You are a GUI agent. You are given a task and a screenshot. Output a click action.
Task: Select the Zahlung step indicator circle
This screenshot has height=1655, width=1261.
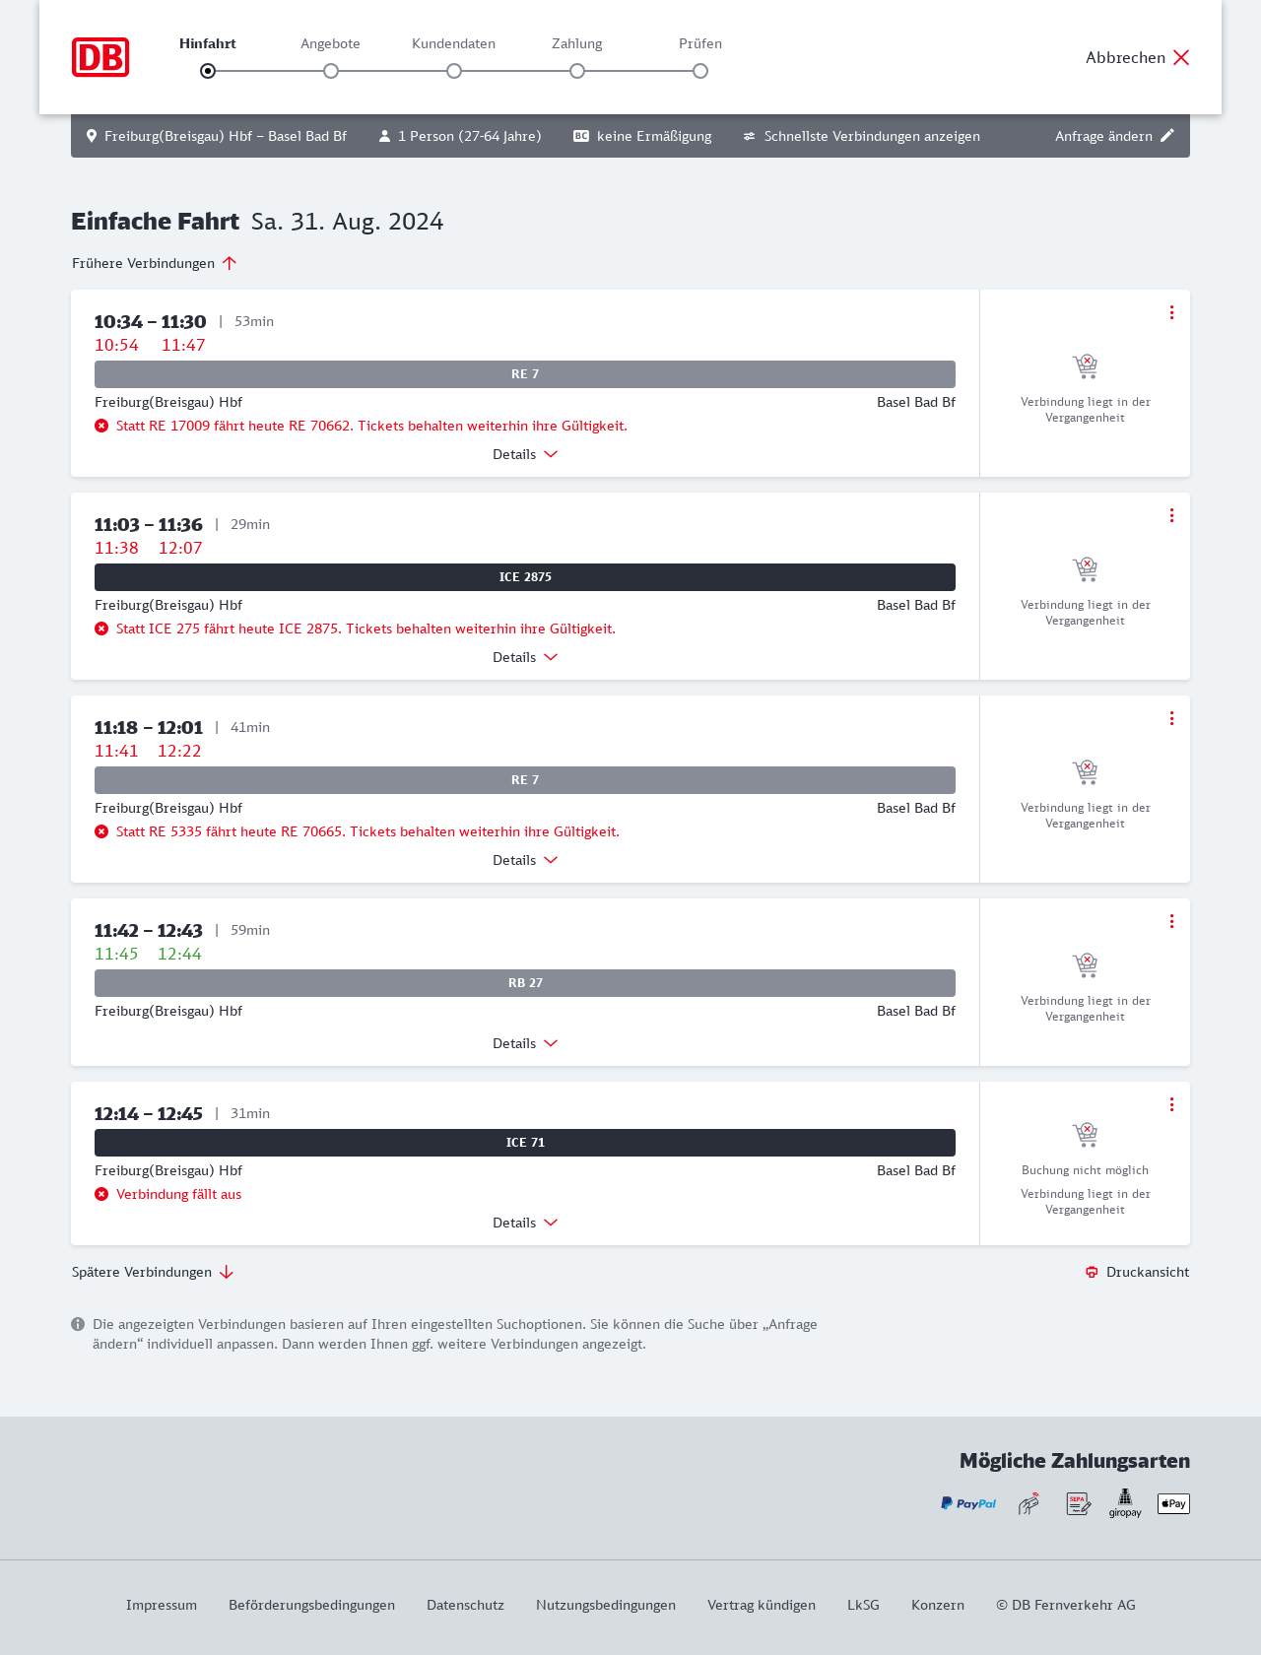point(577,71)
